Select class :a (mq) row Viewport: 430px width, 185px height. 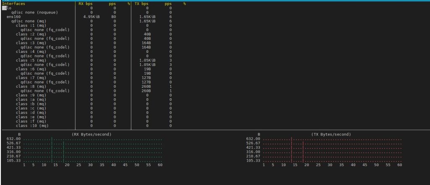31,99
